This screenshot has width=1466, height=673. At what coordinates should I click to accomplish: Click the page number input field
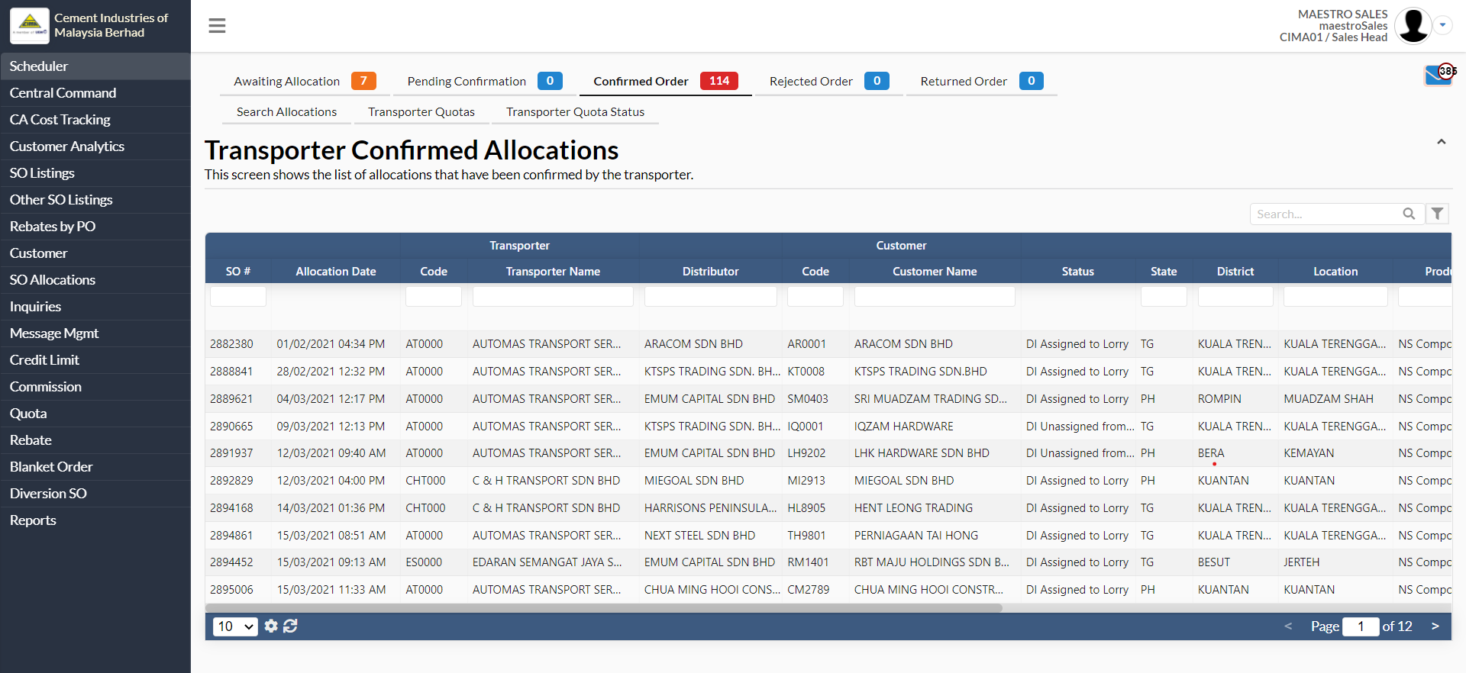pos(1361,626)
